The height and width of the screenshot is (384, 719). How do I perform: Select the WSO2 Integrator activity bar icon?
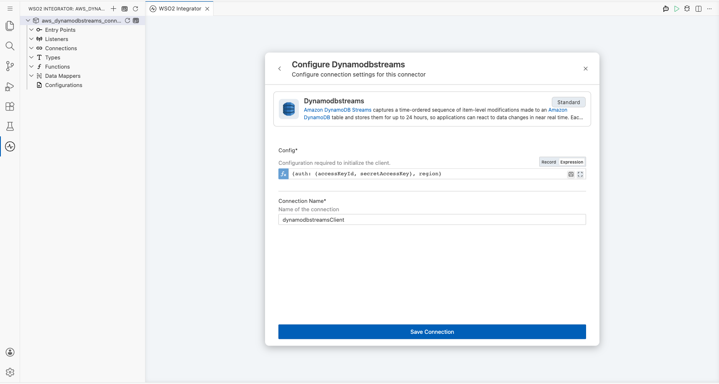point(10,146)
